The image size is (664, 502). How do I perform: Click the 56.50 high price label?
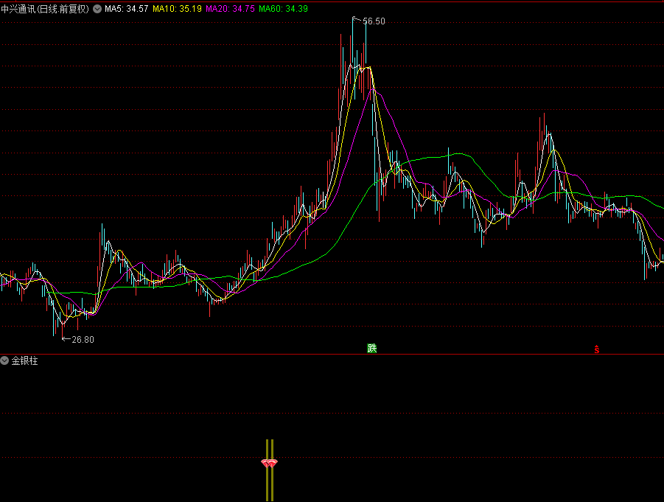click(374, 21)
